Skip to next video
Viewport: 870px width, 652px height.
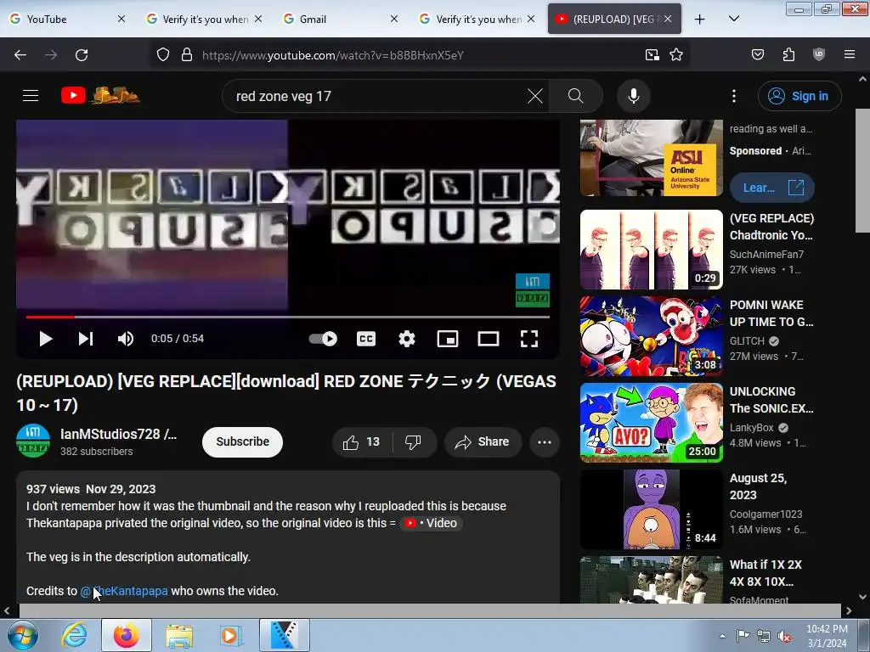coord(86,339)
